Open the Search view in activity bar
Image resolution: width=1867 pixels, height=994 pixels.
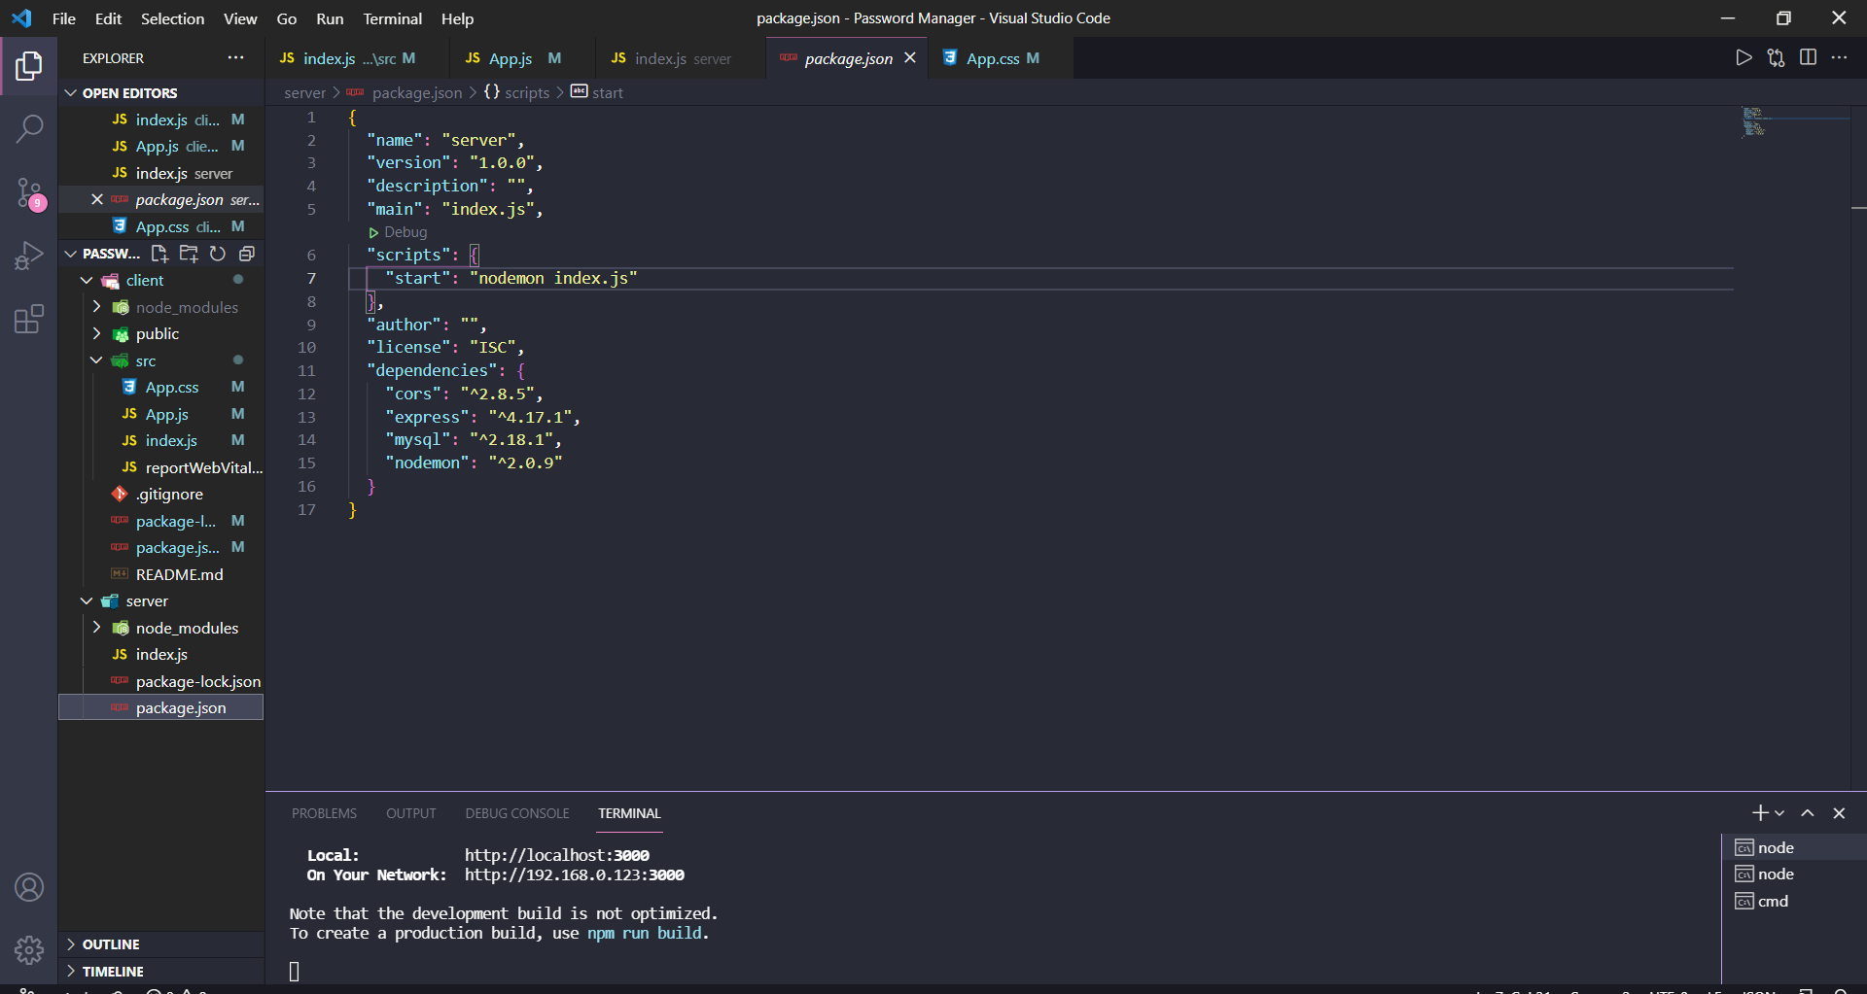click(x=29, y=128)
